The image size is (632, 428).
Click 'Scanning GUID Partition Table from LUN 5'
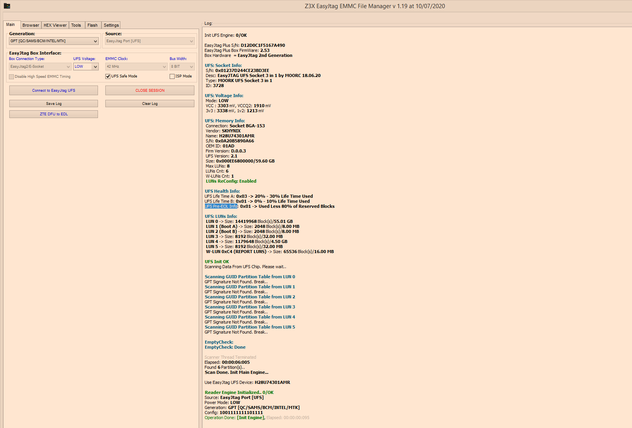tap(250, 327)
